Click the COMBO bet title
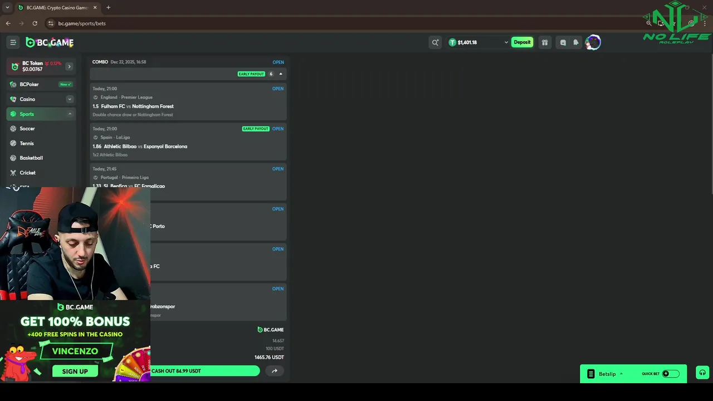This screenshot has width=713, height=401. click(x=100, y=62)
